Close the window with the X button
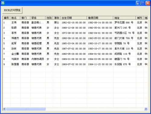This screenshot has width=151, height=114. [x=148, y=3]
